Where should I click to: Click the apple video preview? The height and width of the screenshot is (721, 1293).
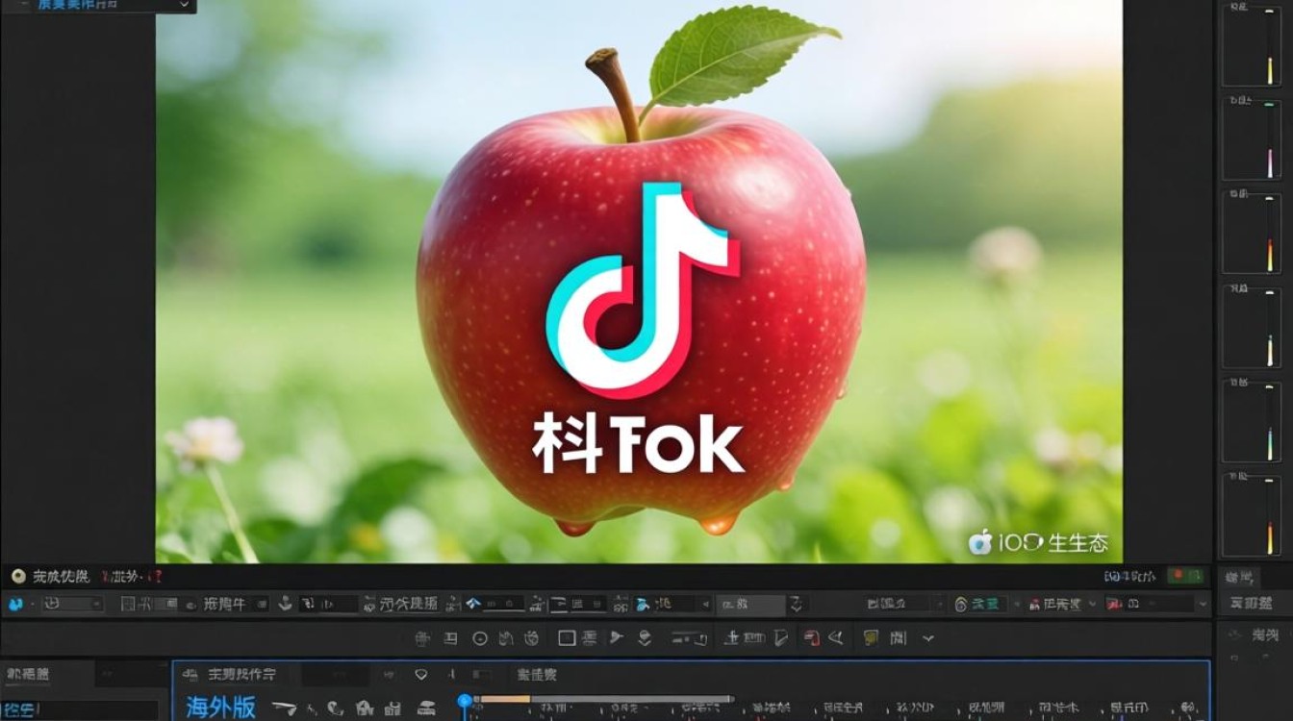[639, 281]
